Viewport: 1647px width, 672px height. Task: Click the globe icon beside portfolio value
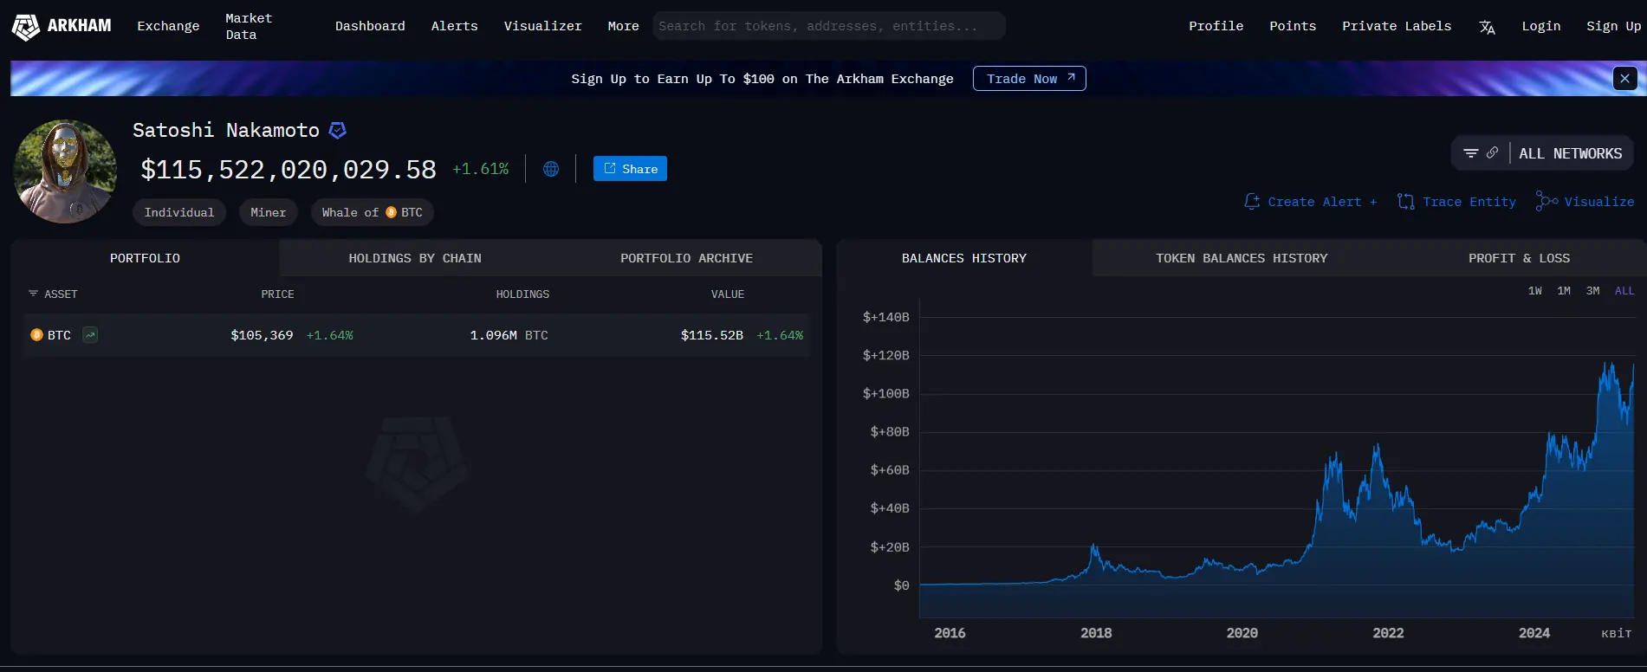551,169
